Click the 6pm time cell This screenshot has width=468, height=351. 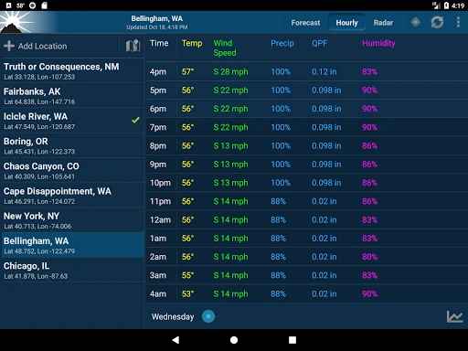[x=158, y=109]
